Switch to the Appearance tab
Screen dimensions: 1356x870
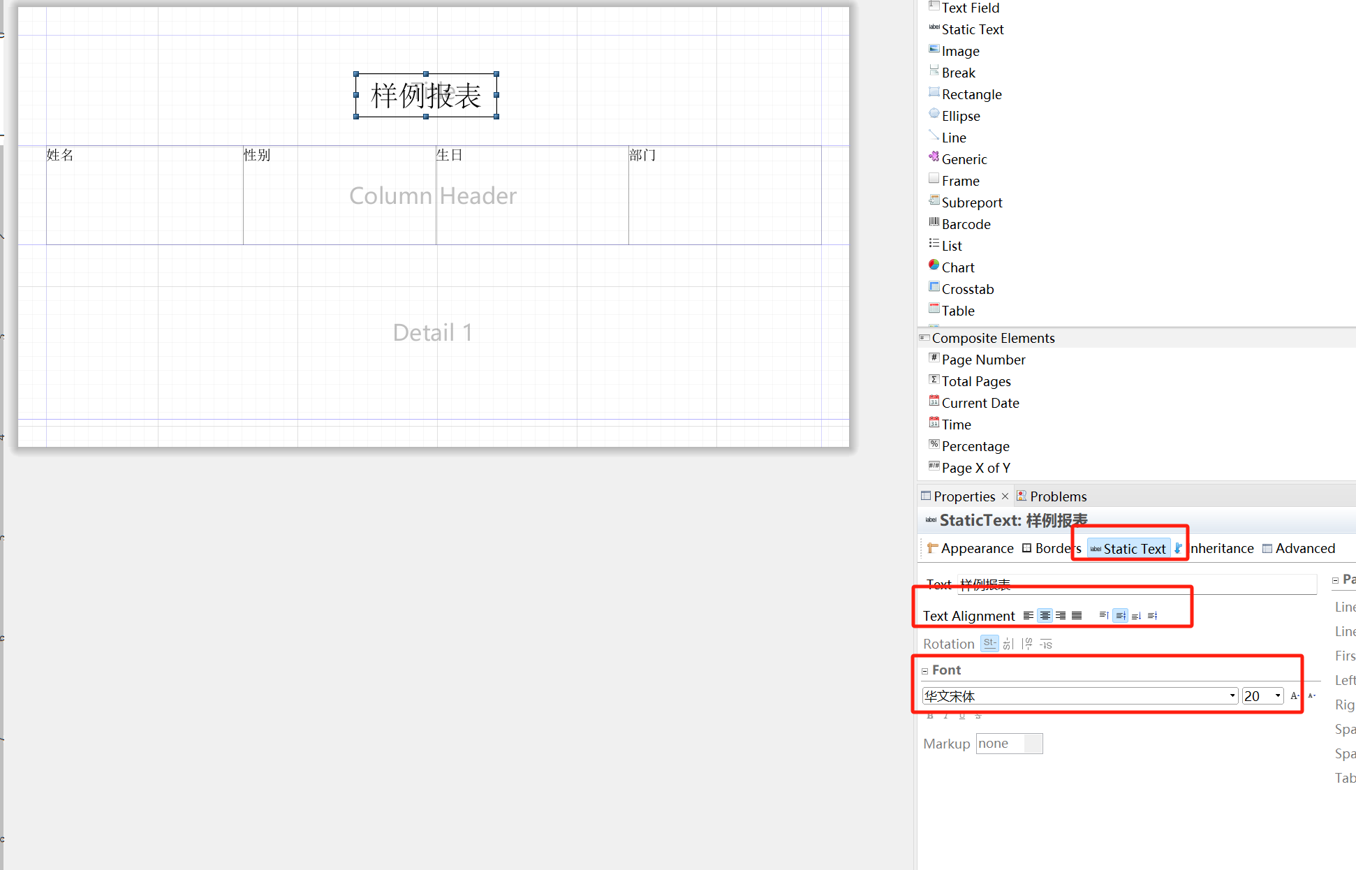[976, 548]
